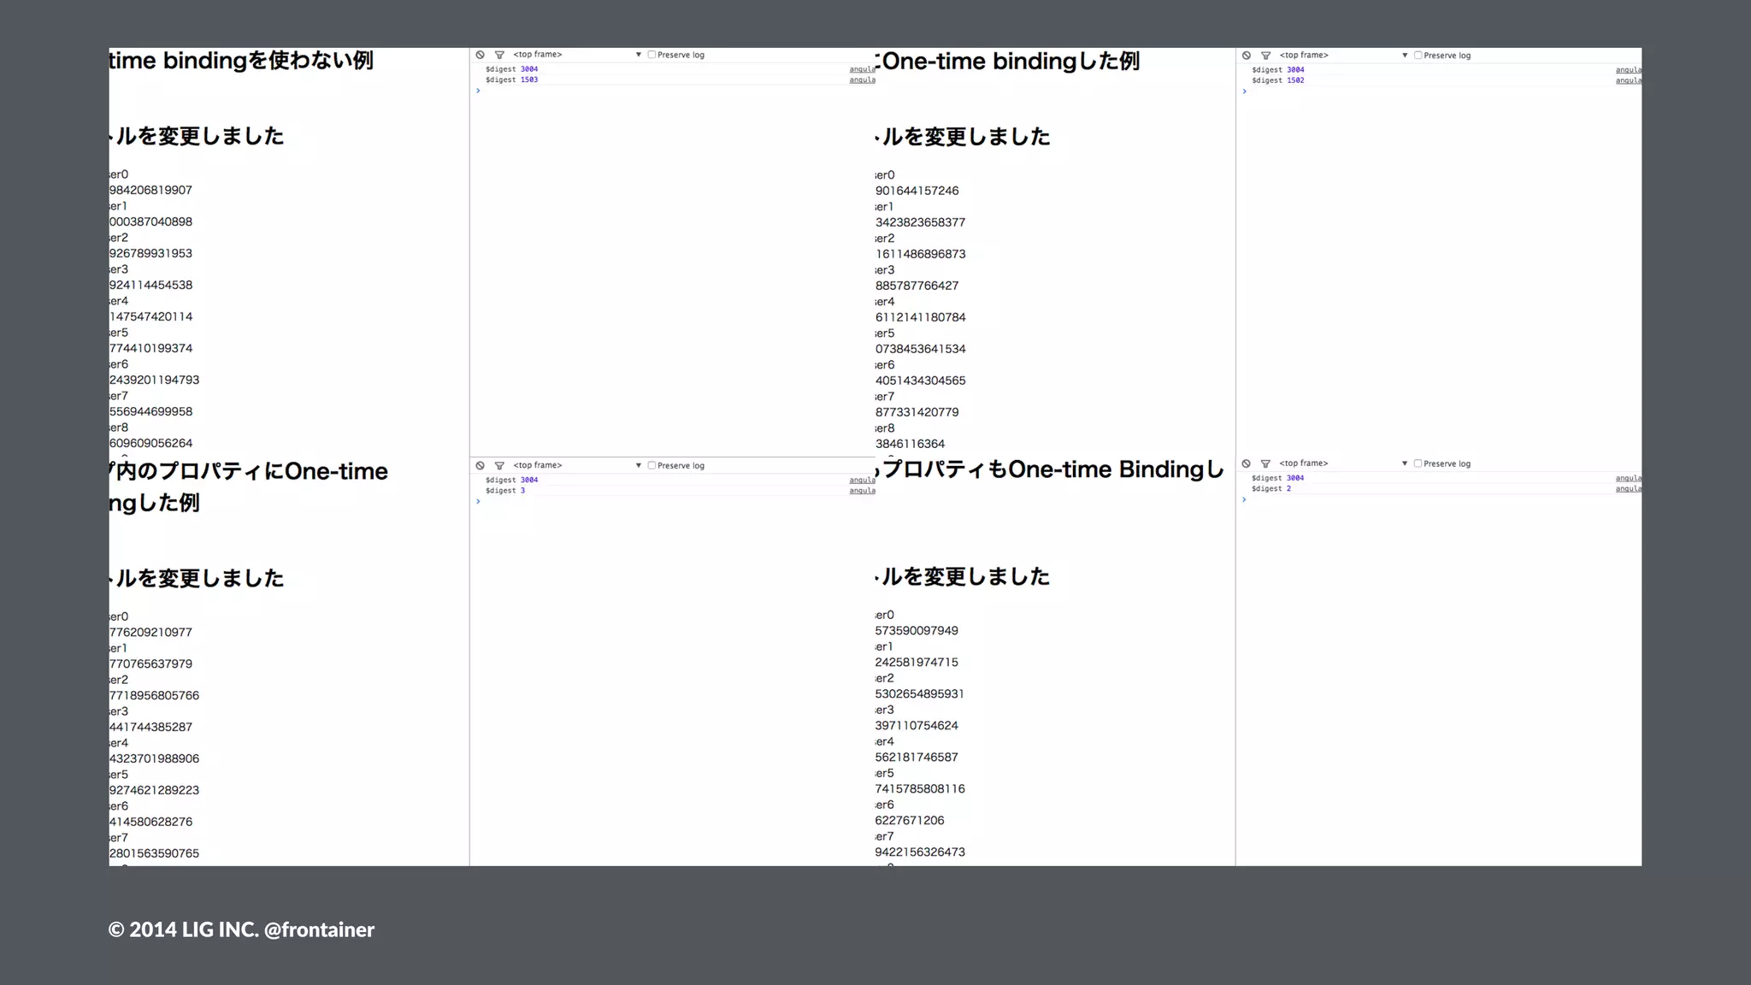Enable Preserve log in $digest 2 console
This screenshot has width=1751, height=985.
click(1418, 463)
